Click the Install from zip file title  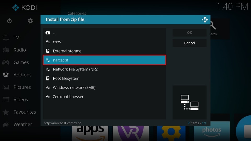click(x=65, y=20)
